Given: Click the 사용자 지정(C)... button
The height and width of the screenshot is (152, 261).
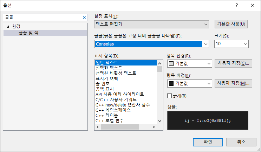Looking at the screenshot, I should [x=233, y=63].
